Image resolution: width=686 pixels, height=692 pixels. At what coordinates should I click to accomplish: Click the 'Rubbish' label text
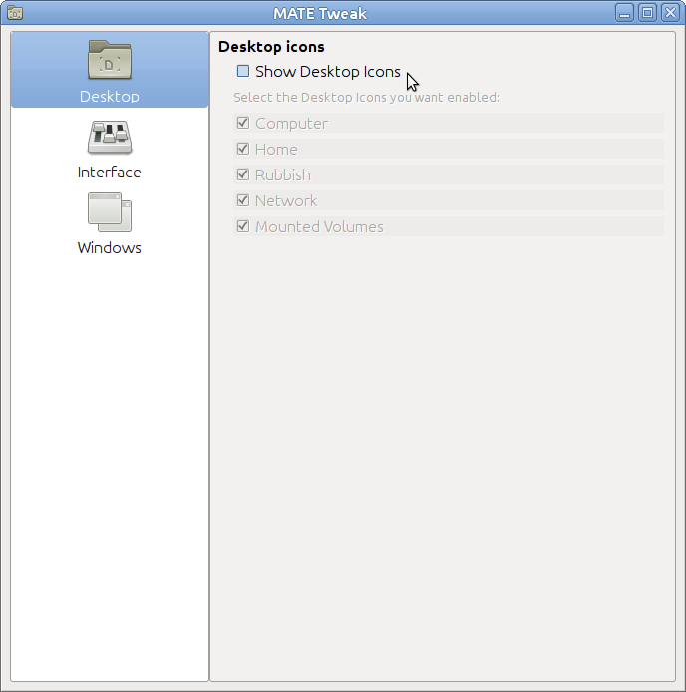(283, 175)
